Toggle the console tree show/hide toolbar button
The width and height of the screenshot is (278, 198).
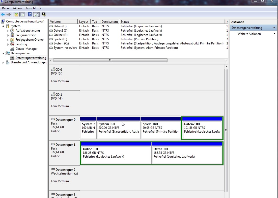[22, 14]
